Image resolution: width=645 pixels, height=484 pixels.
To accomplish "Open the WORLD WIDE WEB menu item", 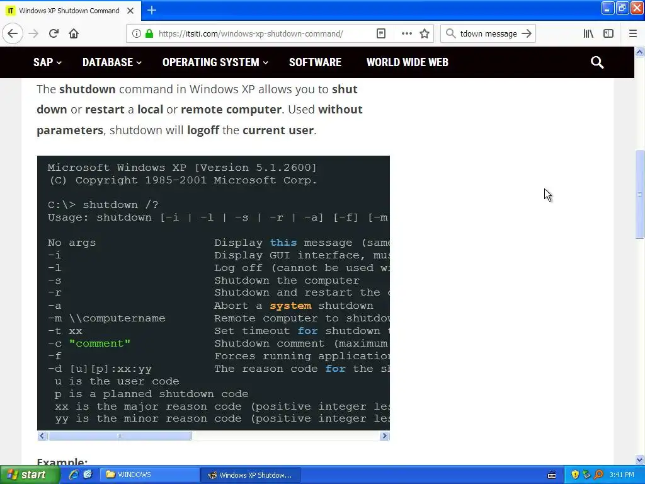I will pos(408,62).
